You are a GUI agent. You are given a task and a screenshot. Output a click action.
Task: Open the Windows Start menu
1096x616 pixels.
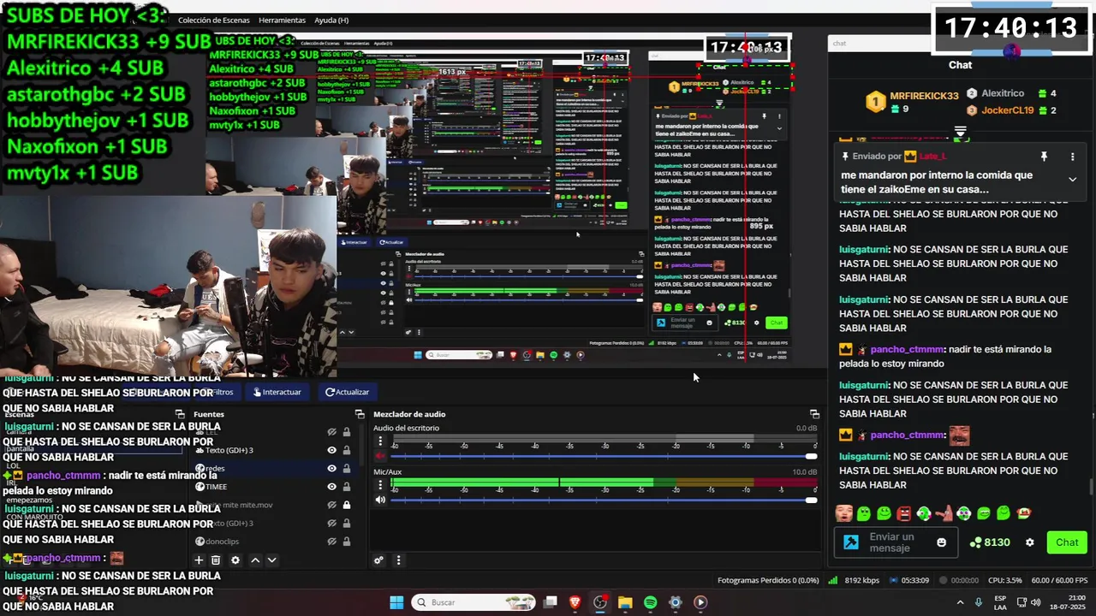coord(396,602)
